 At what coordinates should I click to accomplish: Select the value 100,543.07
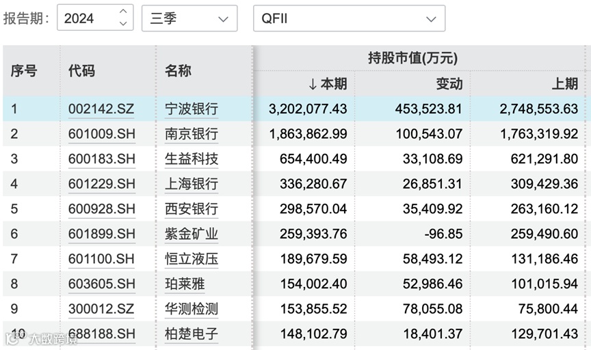tap(429, 134)
